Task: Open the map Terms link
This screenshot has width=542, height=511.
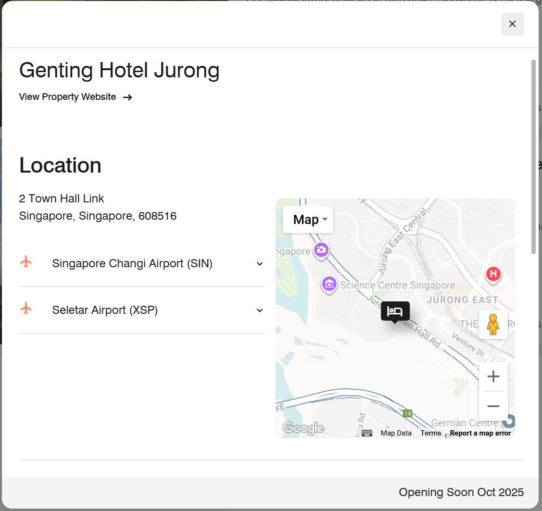Action: click(430, 433)
